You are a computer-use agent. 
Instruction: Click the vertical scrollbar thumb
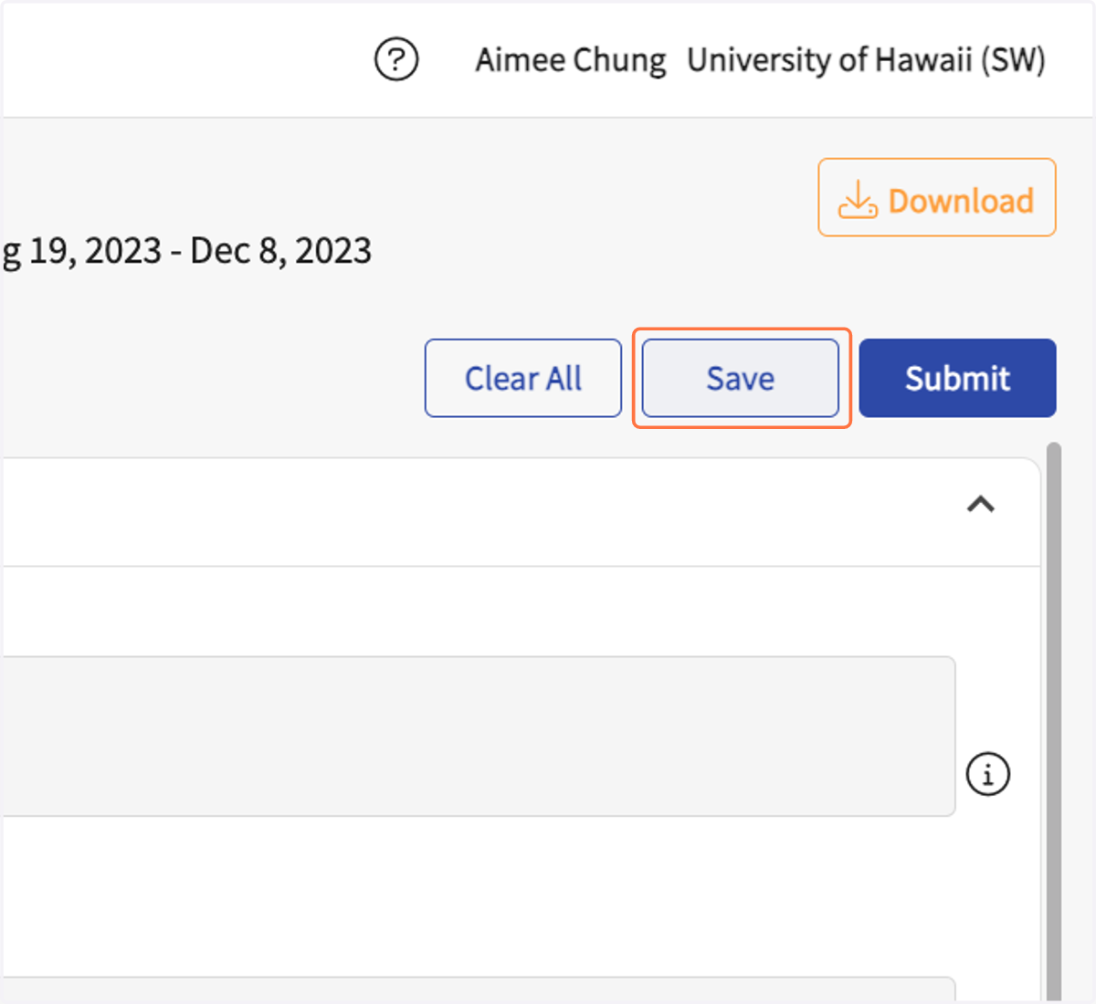click(1054, 721)
